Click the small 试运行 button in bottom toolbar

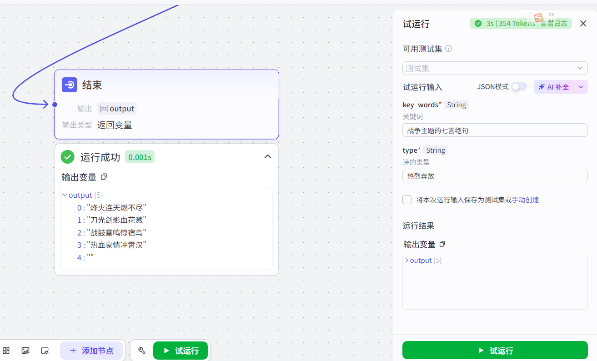(x=181, y=351)
